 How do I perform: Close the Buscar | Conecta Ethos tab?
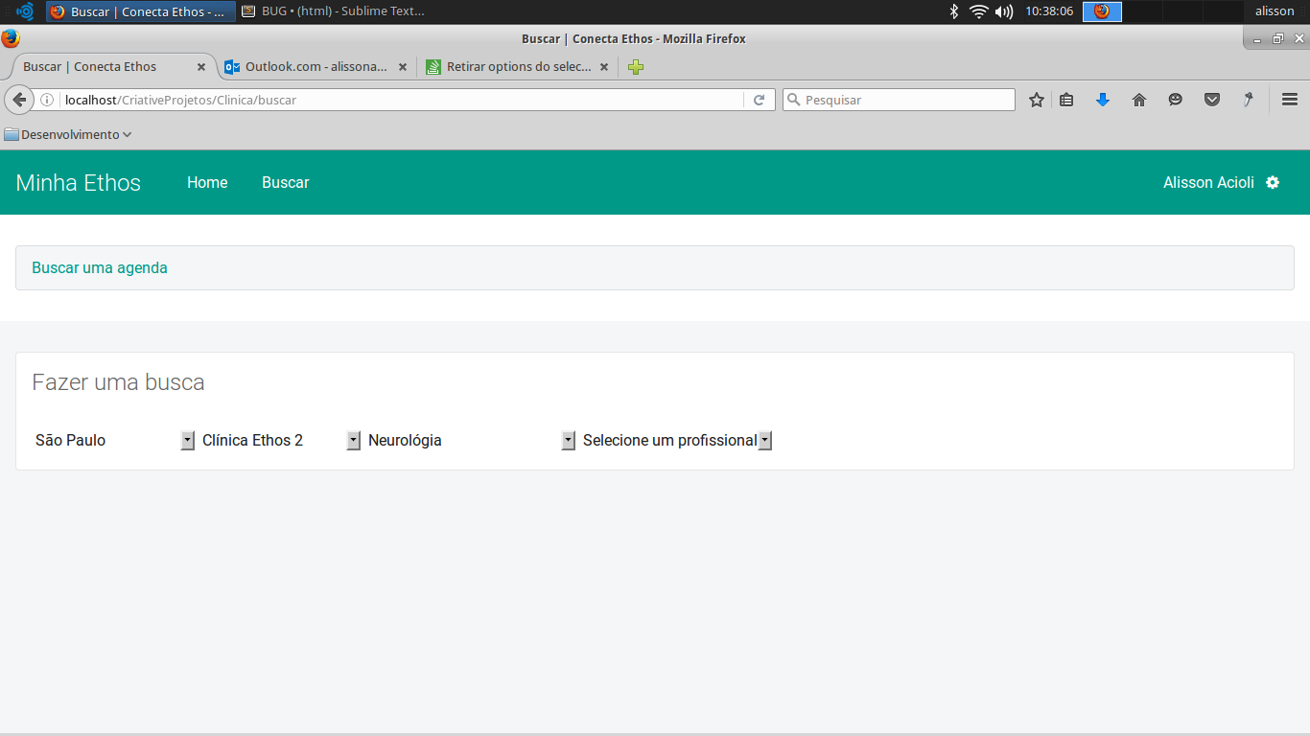pyautogui.click(x=201, y=67)
